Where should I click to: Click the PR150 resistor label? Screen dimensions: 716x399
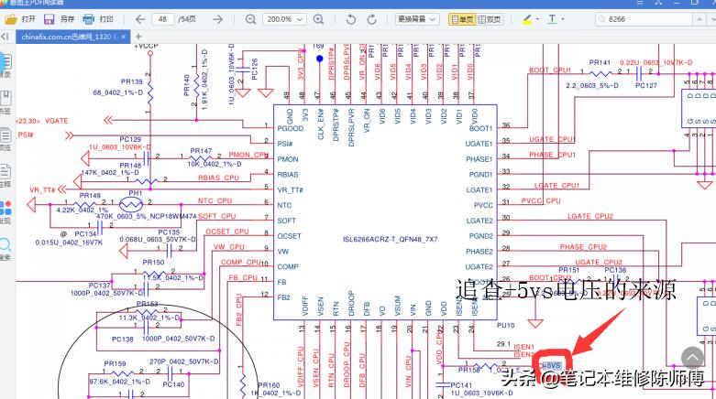point(153,263)
